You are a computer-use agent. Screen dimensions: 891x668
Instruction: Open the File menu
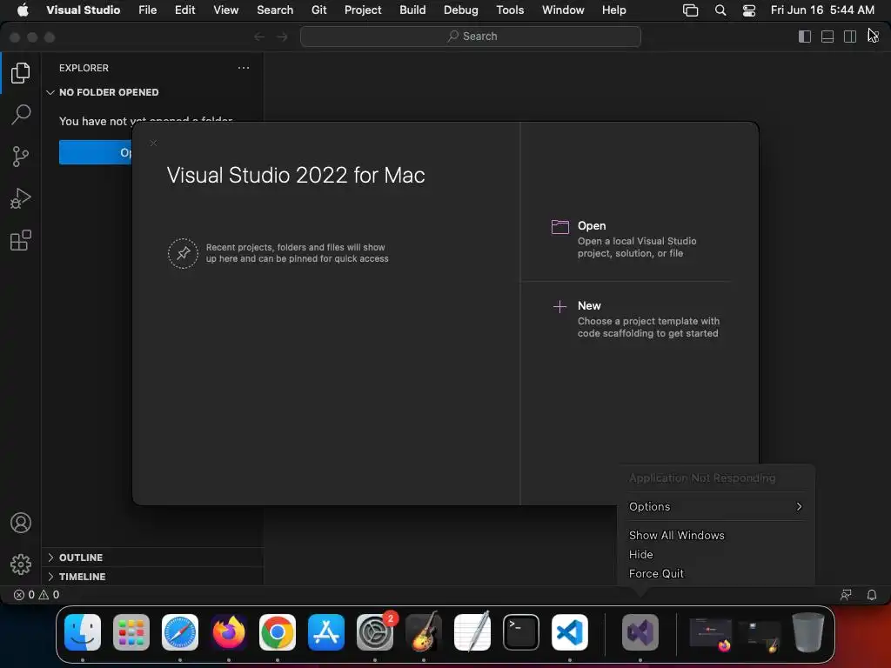tap(148, 10)
